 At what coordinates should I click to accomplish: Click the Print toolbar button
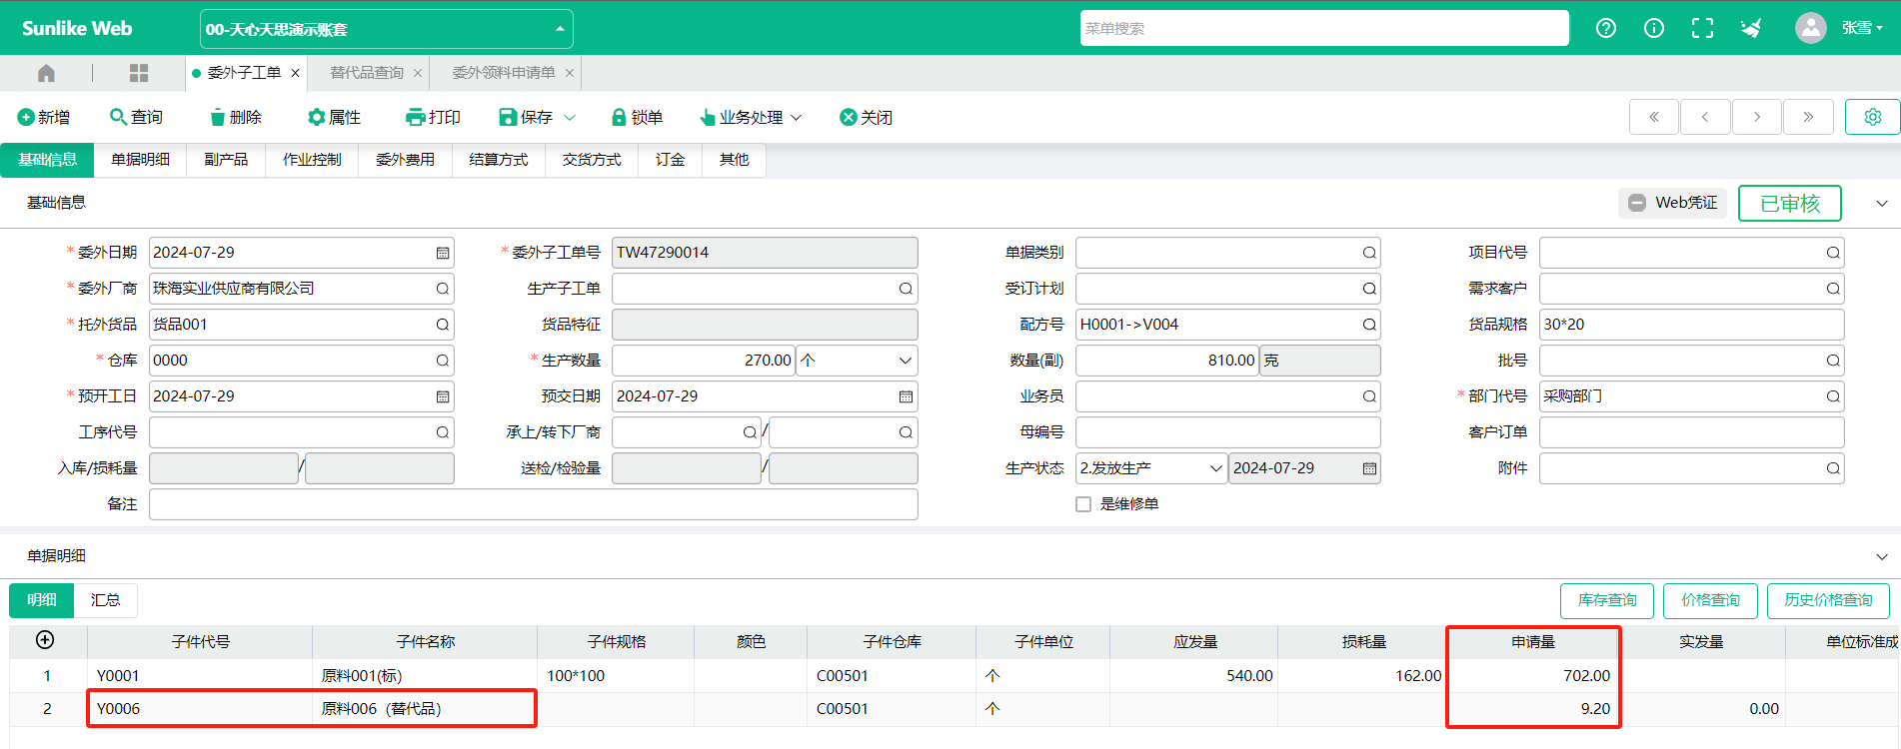coord(433,117)
